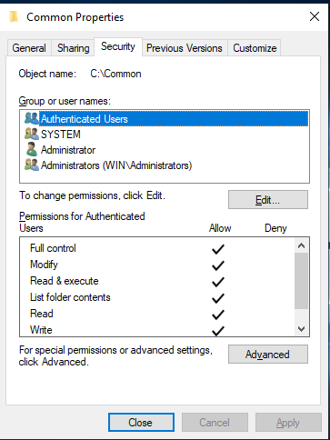The image size is (330, 440).
Task: Click the permissions list scroll-down arrow
Action: (301, 329)
